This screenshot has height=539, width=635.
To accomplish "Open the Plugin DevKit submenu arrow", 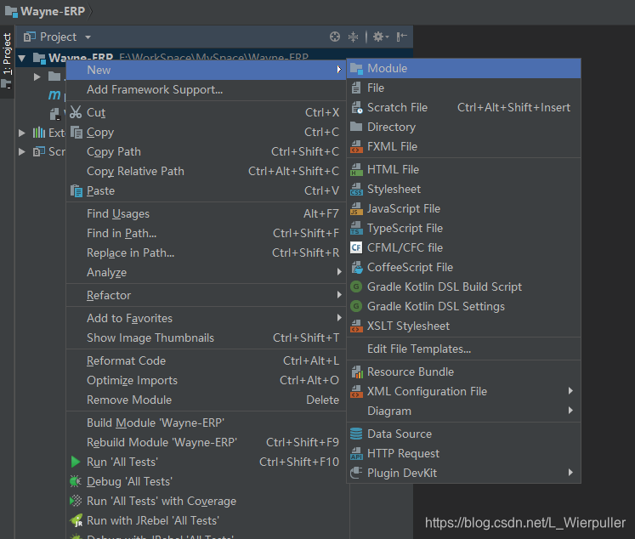I will [x=570, y=472].
